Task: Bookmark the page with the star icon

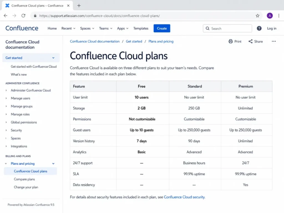Action: point(258,16)
